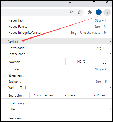Close the browser window

[107, 2]
